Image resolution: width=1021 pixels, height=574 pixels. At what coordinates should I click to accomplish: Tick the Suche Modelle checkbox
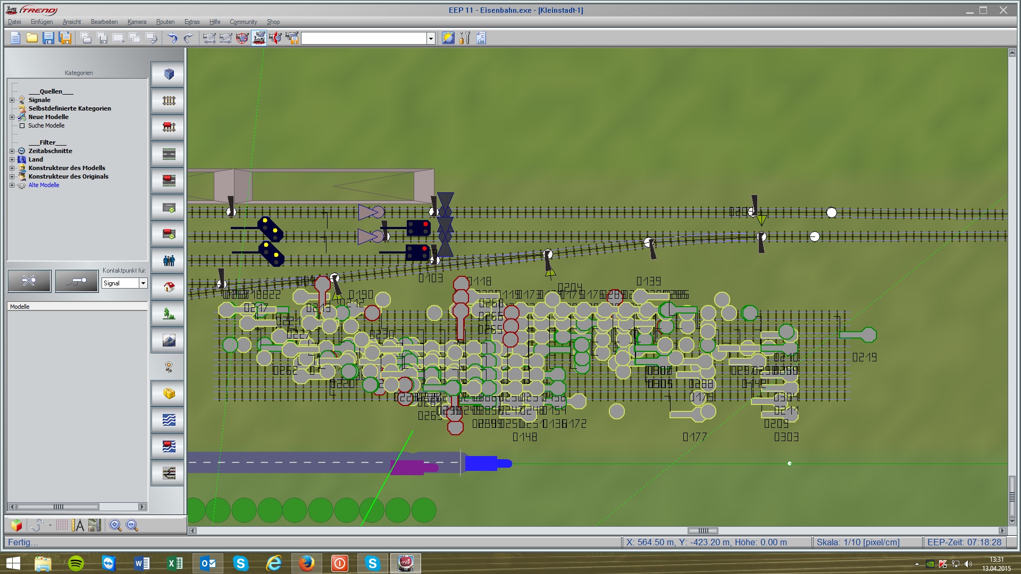click(22, 126)
